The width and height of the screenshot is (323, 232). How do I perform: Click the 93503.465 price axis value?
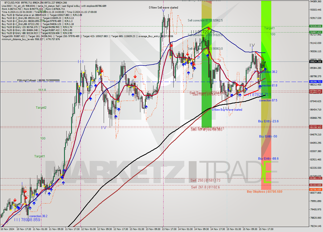coord(316,10)
